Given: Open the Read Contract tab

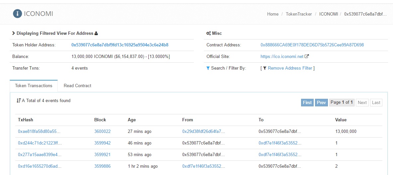Looking at the screenshot, I should point(77,86).
